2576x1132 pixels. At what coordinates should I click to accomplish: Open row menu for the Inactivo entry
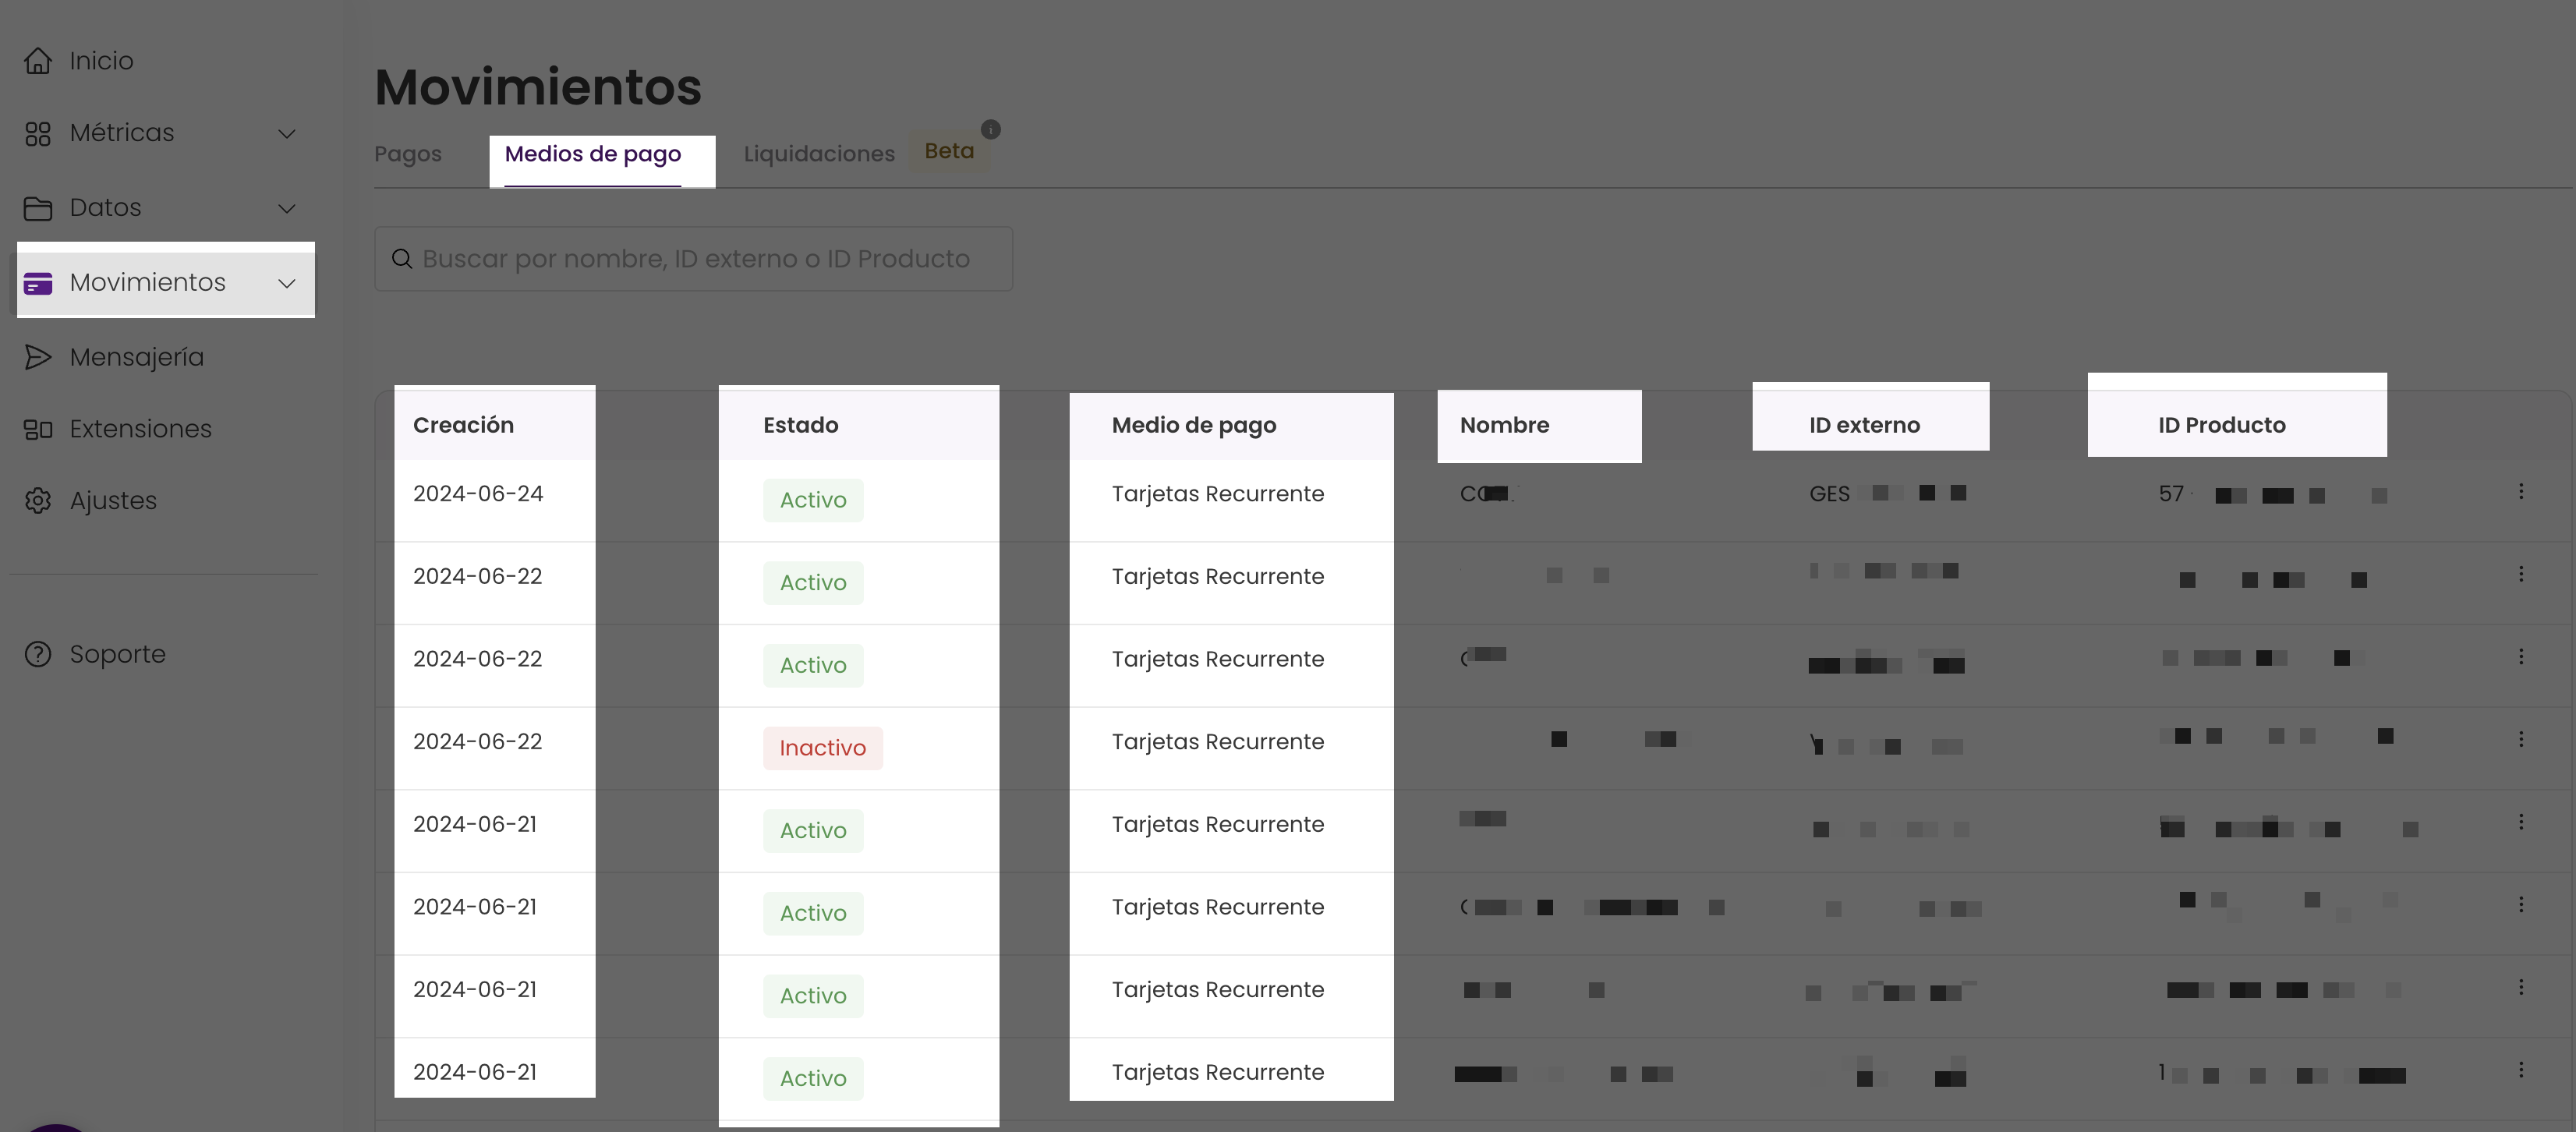[x=2521, y=739]
